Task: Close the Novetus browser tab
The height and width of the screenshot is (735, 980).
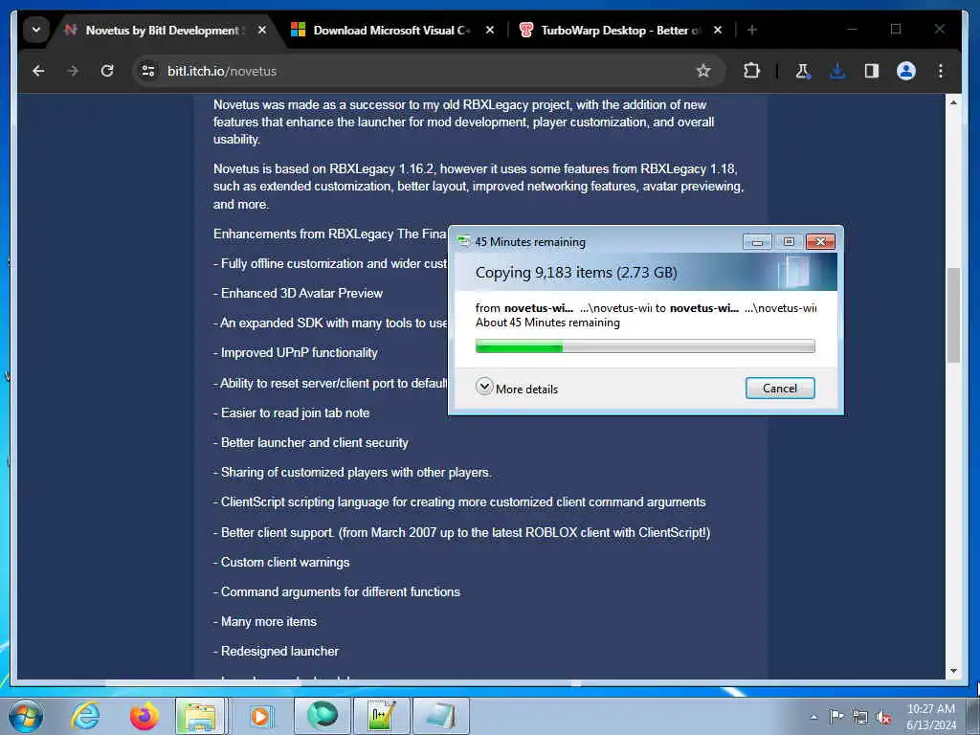Action: [x=262, y=30]
